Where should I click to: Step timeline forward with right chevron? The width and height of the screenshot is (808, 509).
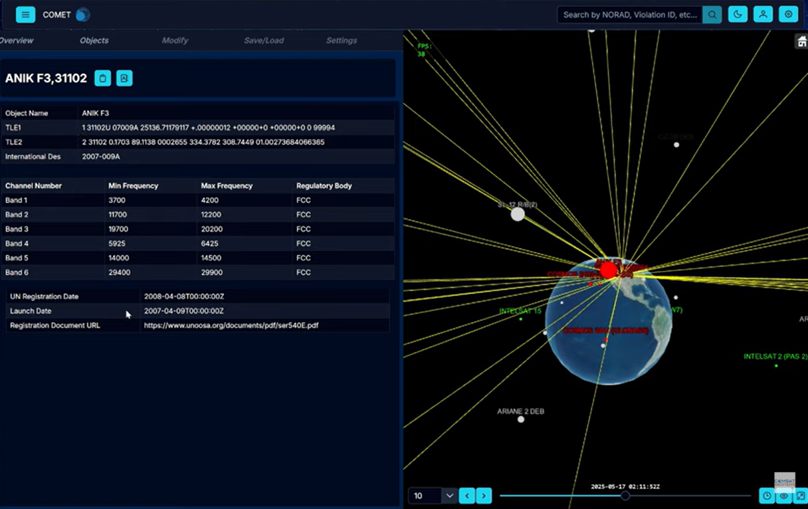tap(484, 496)
